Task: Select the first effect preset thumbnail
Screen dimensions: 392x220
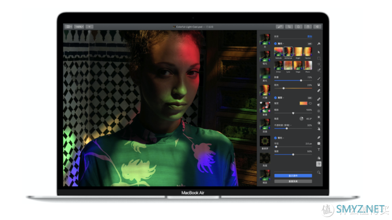Action: pyautogui.click(x=265, y=40)
